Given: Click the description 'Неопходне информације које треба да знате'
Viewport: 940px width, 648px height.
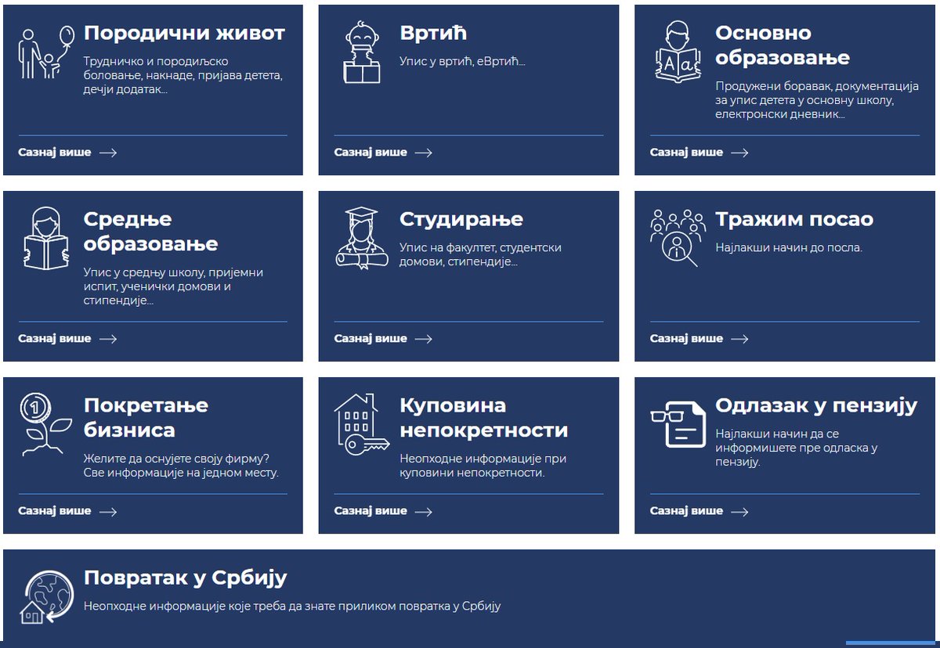Looking at the screenshot, I should coord(291,606).
